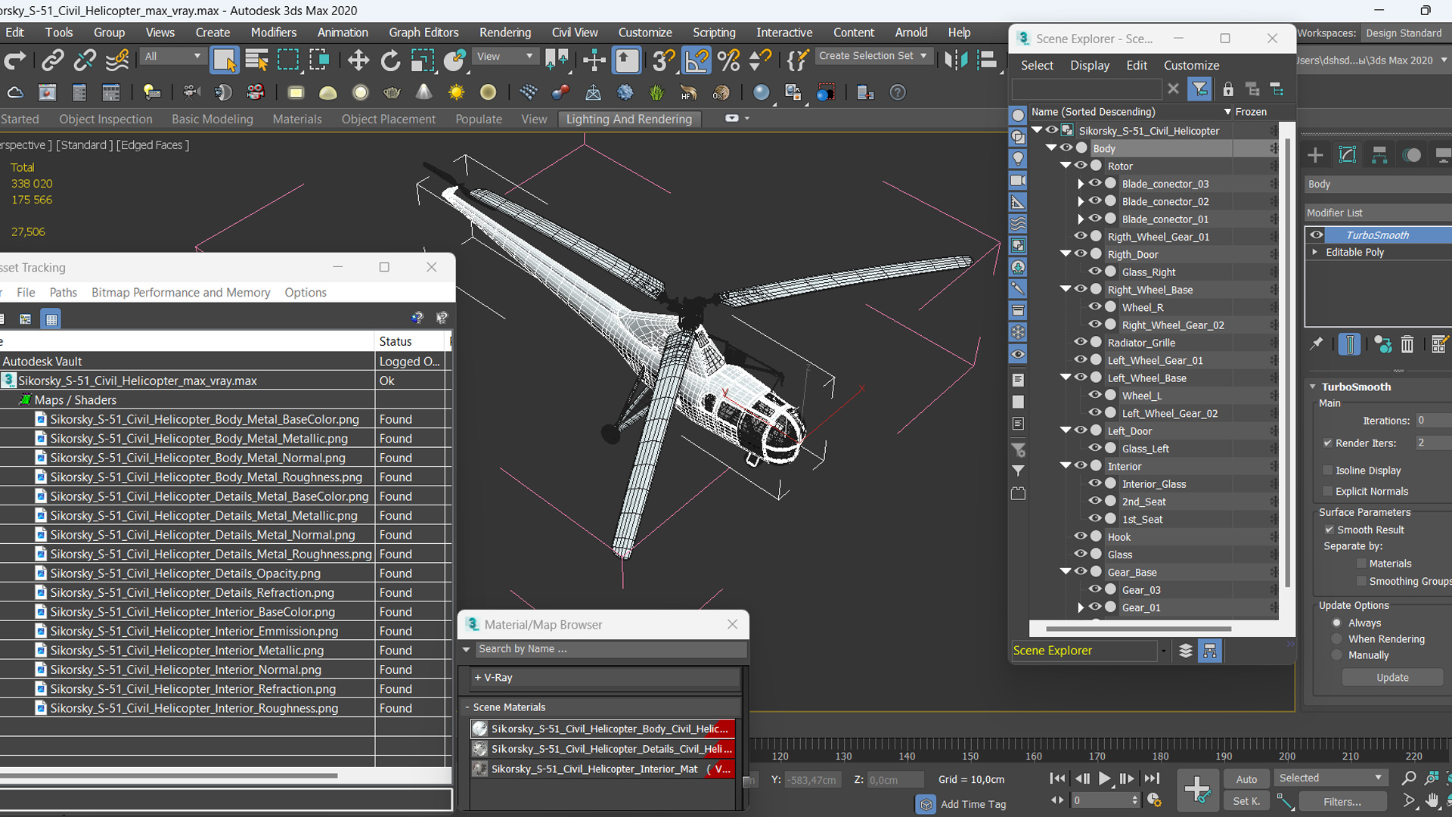Click the Redo arrow icon
Image resolution: width=1452 pixels, height=817 pixels.
tap(15, 60)
